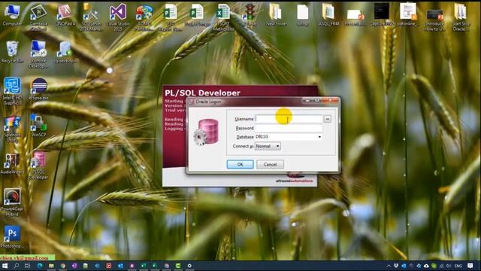Screen dimensions: 481x271
Task: Select the Recycle Bin icon
Action: pos(12,52)
